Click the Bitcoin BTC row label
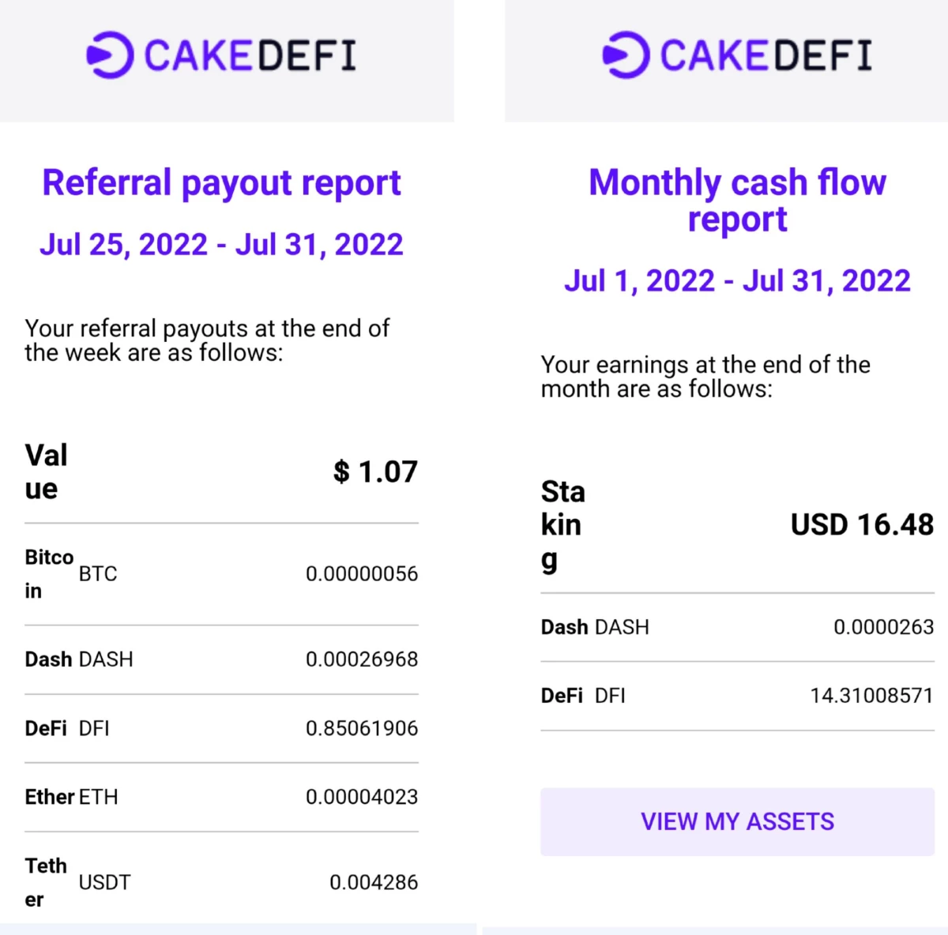This screenshot has height=935, width=948. (71, 574)
